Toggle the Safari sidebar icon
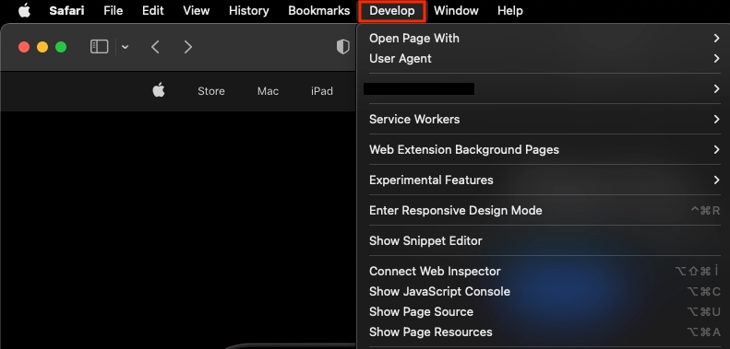Image resolution: width=730 pixels, height=349 pixels. [x=99, y=47]
